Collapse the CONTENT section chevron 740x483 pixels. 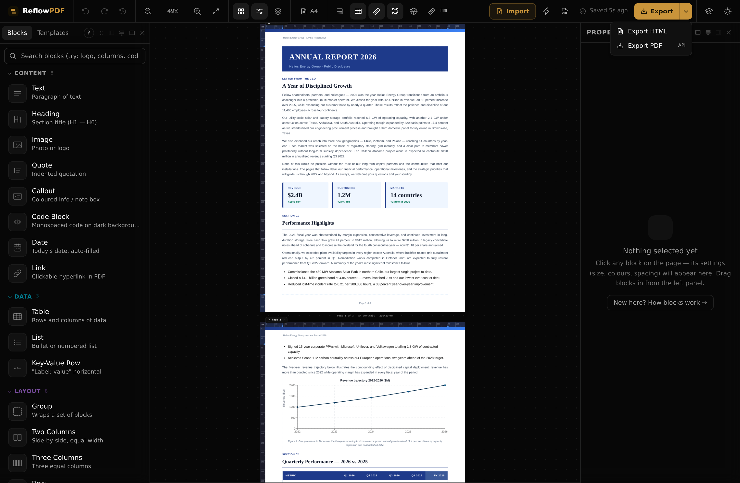10,73
